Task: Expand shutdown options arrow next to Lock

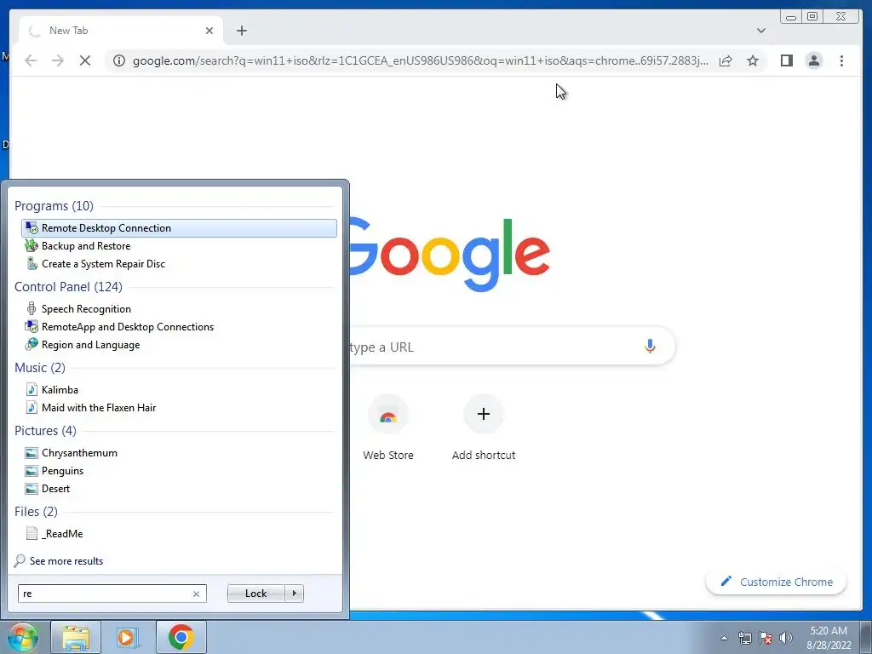Action: pos(294,594)
